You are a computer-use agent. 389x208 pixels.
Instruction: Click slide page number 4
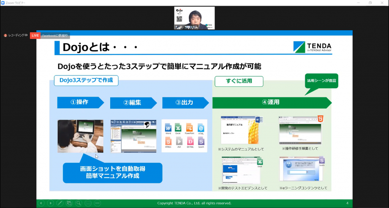coord(347,203)
